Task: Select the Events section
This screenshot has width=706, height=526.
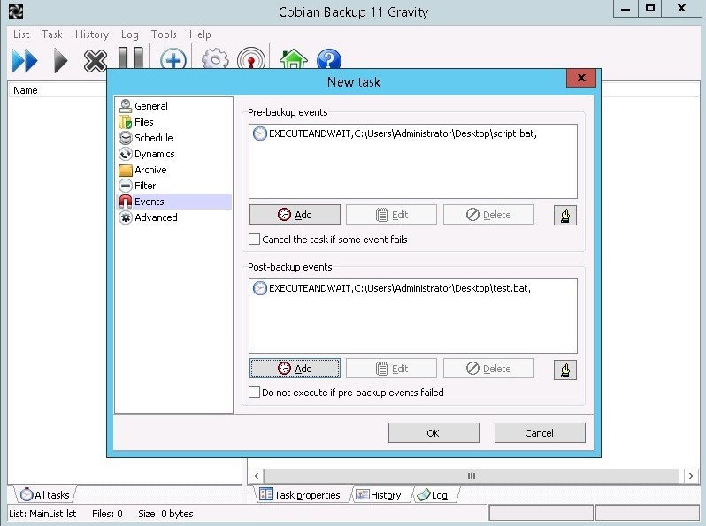Action: tap(173, 202)
